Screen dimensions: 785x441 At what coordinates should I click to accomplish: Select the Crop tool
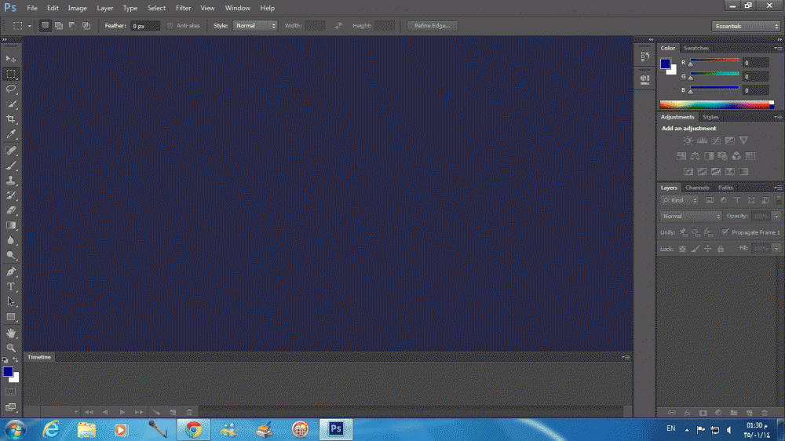coord(11,119)
